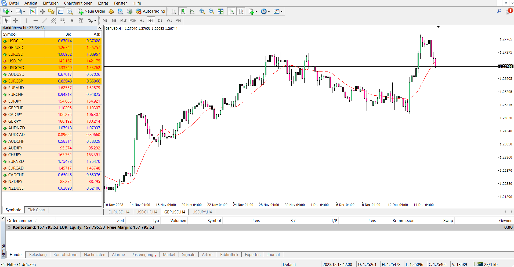Select the Crosshair tool
The width and height of the screenshot is (514, 267).
coord(15,20)
